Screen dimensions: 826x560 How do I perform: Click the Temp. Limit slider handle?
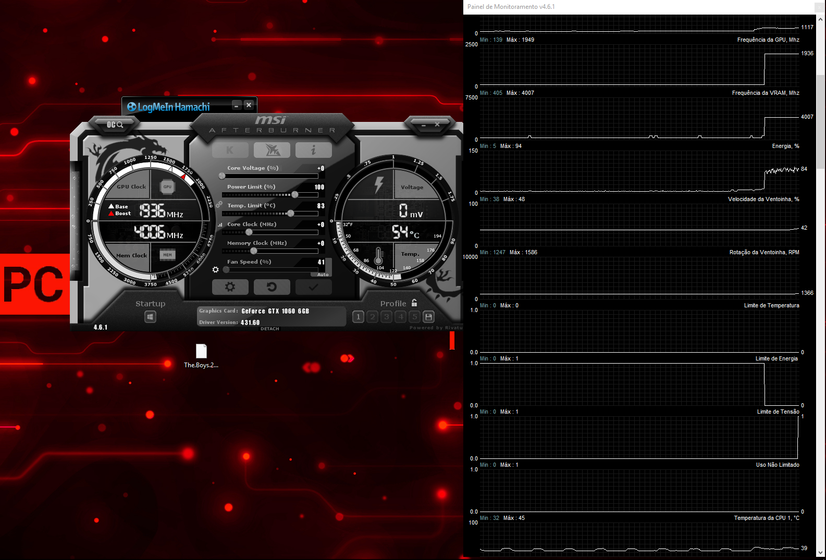click(291, 213)
